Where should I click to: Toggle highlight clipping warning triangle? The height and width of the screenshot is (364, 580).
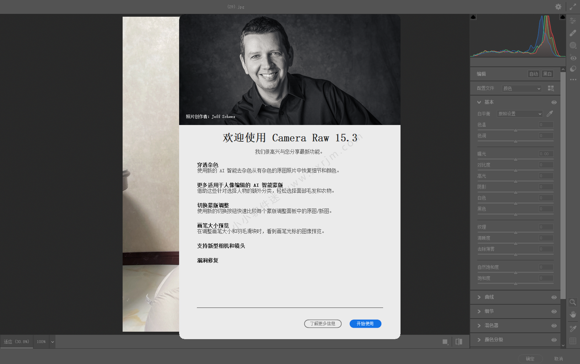[x=563, y=17]
